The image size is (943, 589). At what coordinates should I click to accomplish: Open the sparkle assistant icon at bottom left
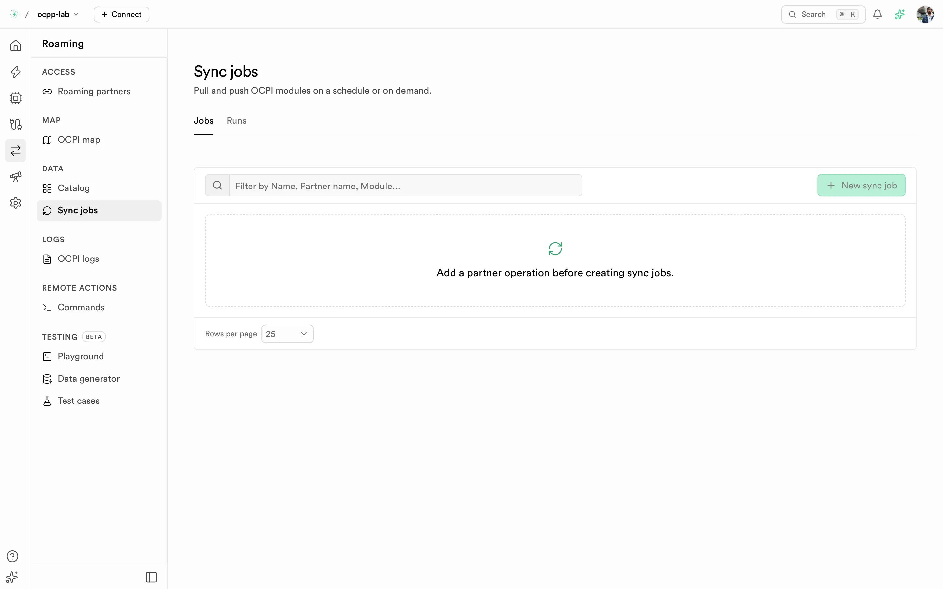point(12,577)
